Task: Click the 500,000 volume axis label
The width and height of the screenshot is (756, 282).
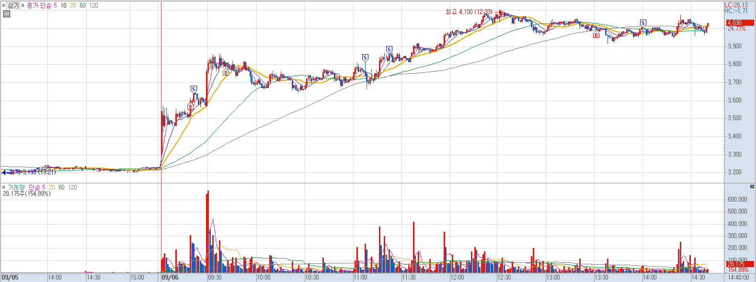Action: (x=737, y=211)
